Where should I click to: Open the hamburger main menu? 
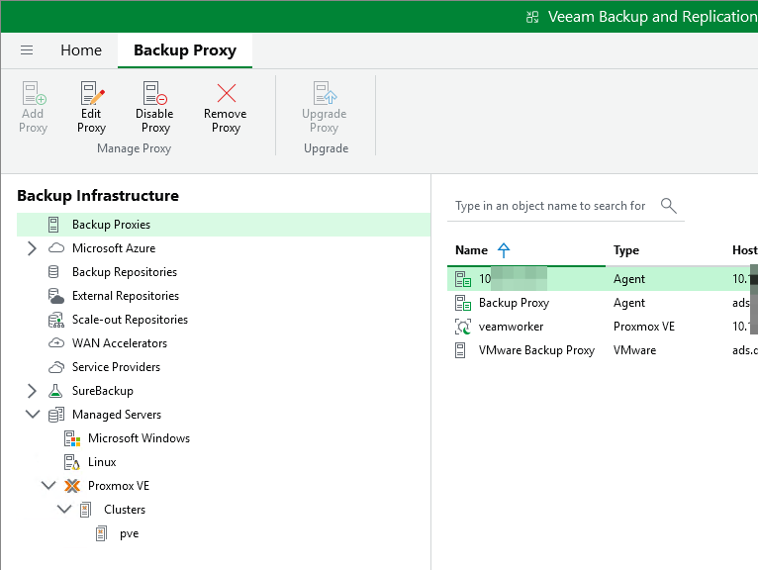click(27, 49)
